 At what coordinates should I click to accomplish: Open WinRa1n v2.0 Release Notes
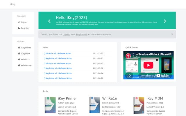58,64
